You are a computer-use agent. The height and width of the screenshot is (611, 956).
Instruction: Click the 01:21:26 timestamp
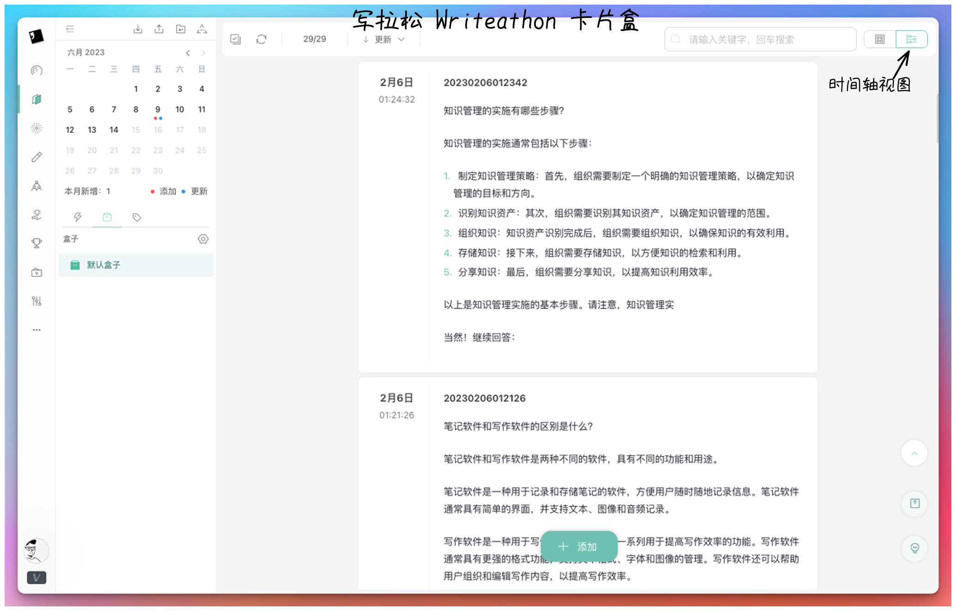pos(397,415)
